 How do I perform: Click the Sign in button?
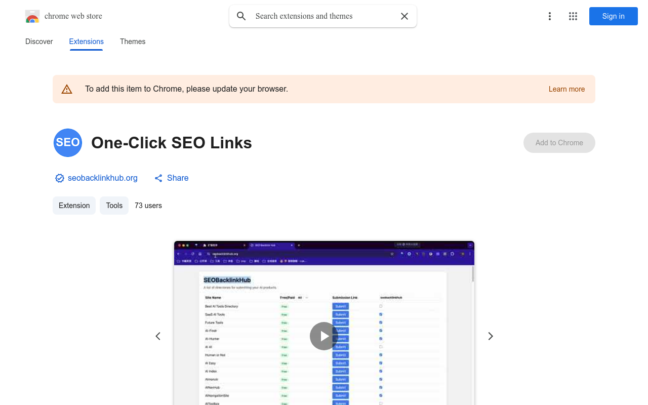613,16
